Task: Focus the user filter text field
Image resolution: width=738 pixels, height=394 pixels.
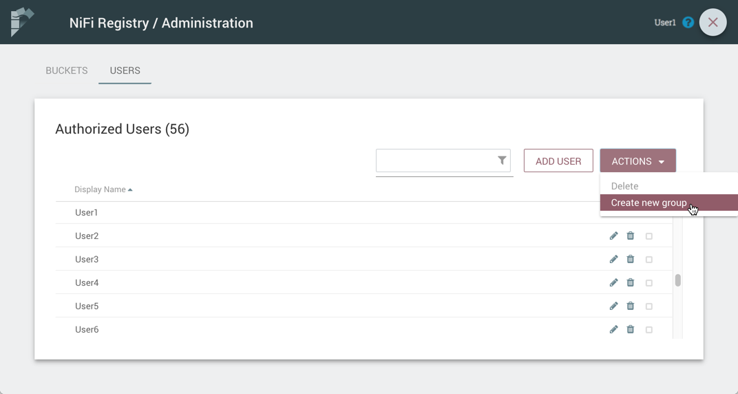Action: pos(435,161)
